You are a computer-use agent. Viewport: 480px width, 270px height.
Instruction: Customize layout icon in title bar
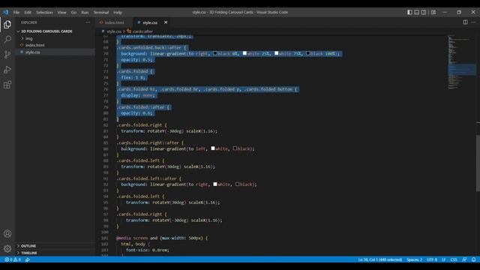coord(433,12)
